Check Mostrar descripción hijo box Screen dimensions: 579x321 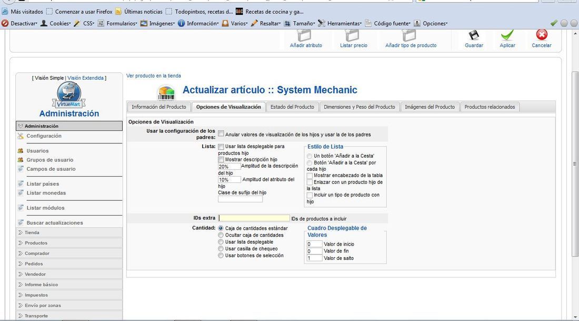click(x=221, y=160)
